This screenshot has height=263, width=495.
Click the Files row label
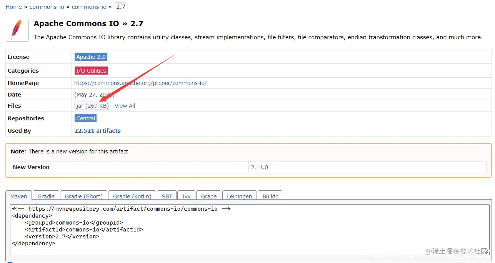(x=14, y=106)
